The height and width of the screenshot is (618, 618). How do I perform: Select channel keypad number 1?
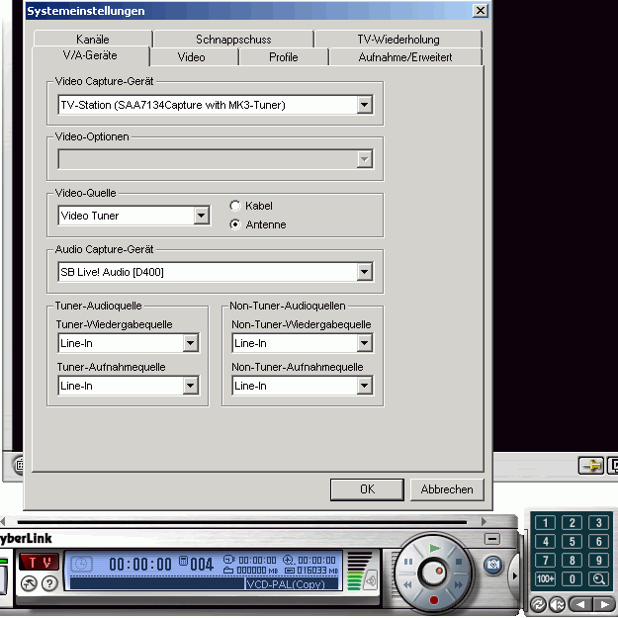545,523
